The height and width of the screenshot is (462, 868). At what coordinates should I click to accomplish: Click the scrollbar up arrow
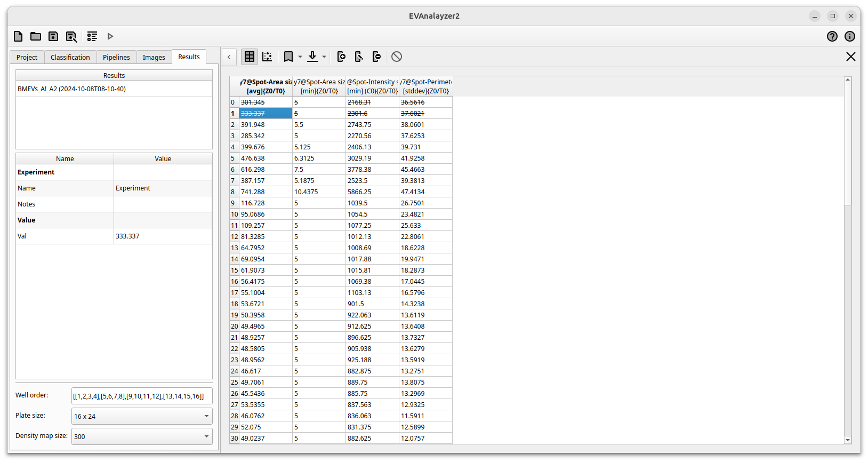[x=848, y=80]
